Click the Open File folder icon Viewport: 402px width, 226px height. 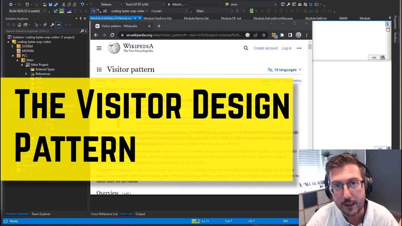coord(45,4)
